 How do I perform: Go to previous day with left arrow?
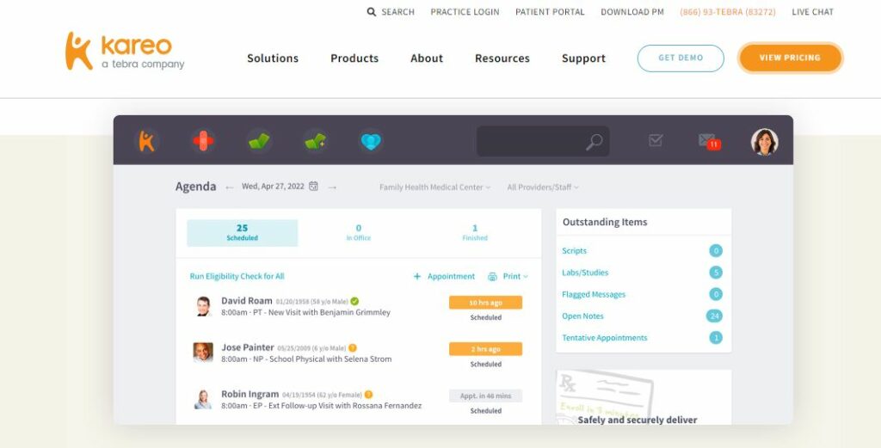229,187
